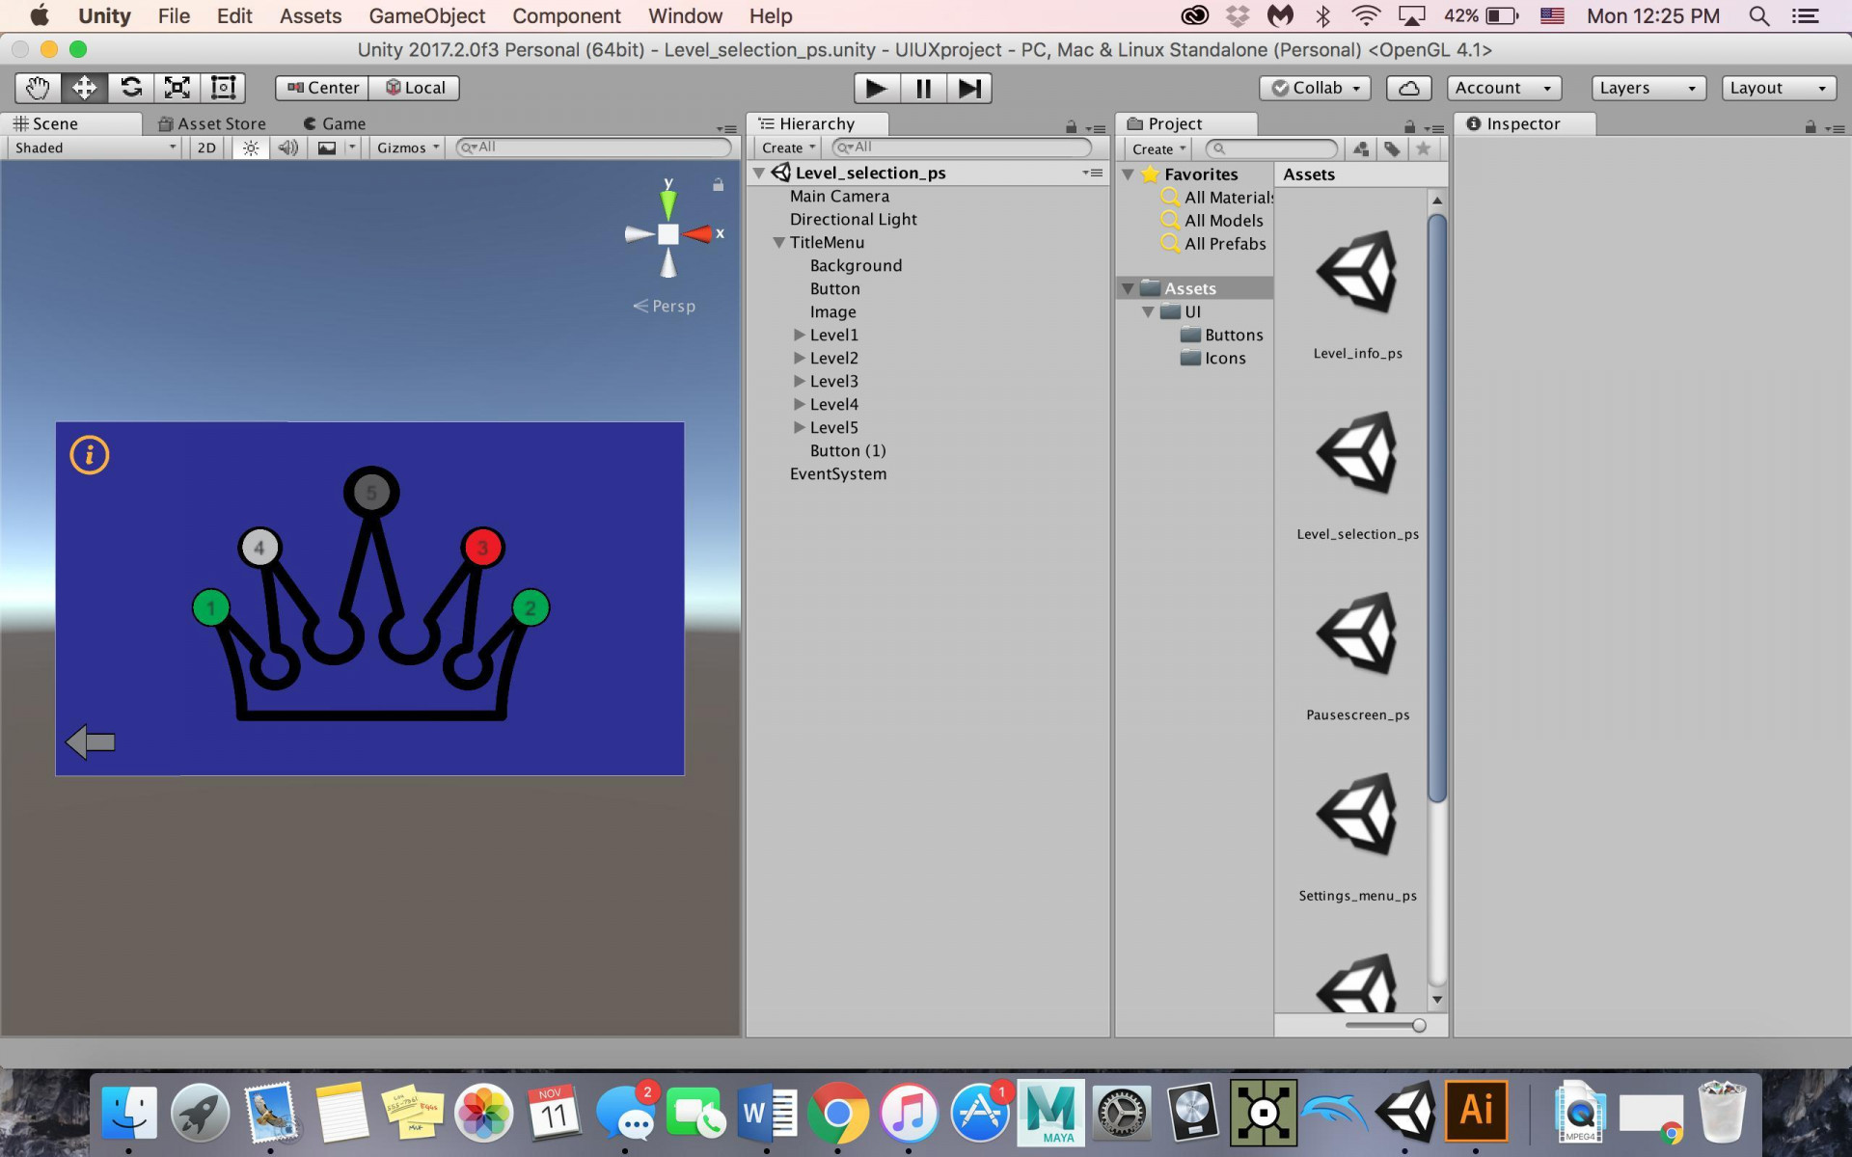
Task: Toggle pivot Center handle mode
Action: tap(322, 88)
